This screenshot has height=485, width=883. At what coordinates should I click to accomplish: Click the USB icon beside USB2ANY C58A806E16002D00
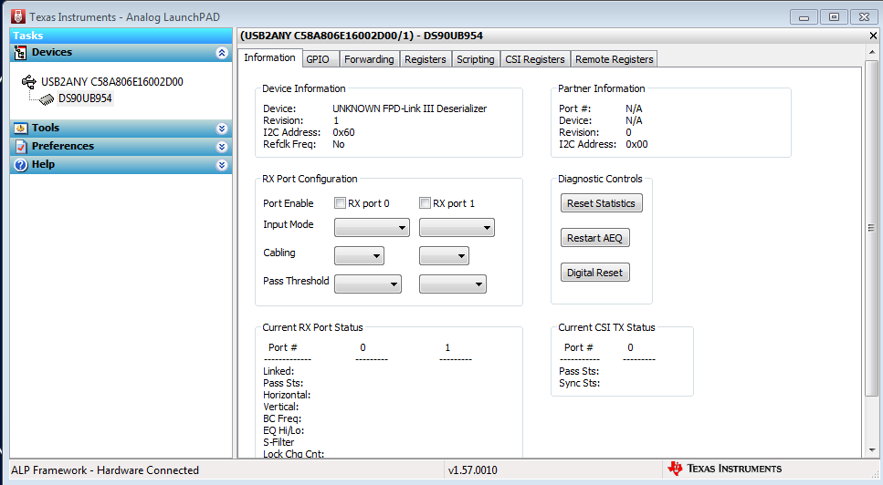point(28,82)
